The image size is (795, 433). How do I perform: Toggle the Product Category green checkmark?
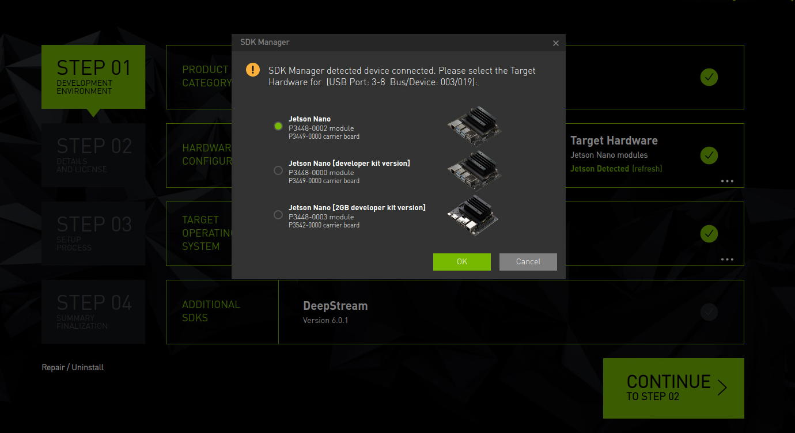pos(709,77)
